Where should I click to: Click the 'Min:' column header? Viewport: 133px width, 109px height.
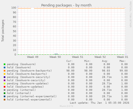(87, 61)
